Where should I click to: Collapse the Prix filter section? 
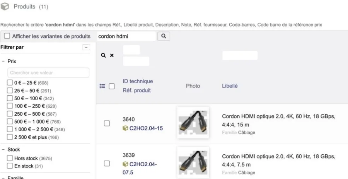[3, 61]
